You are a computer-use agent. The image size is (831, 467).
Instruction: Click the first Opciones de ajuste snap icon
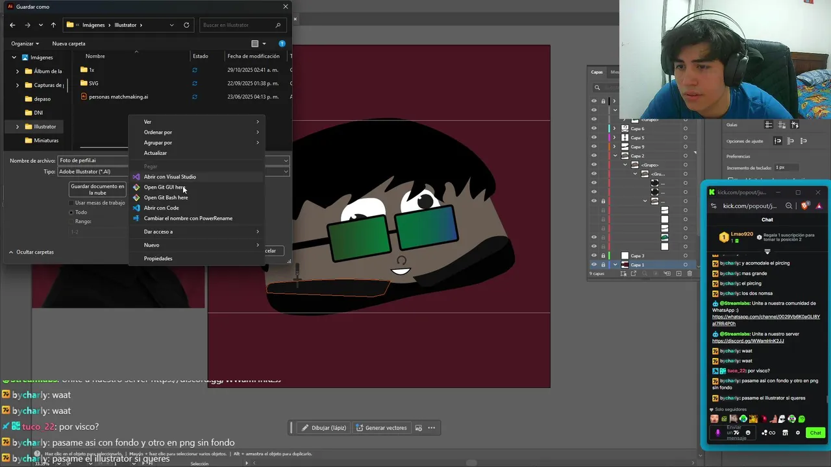778,141
